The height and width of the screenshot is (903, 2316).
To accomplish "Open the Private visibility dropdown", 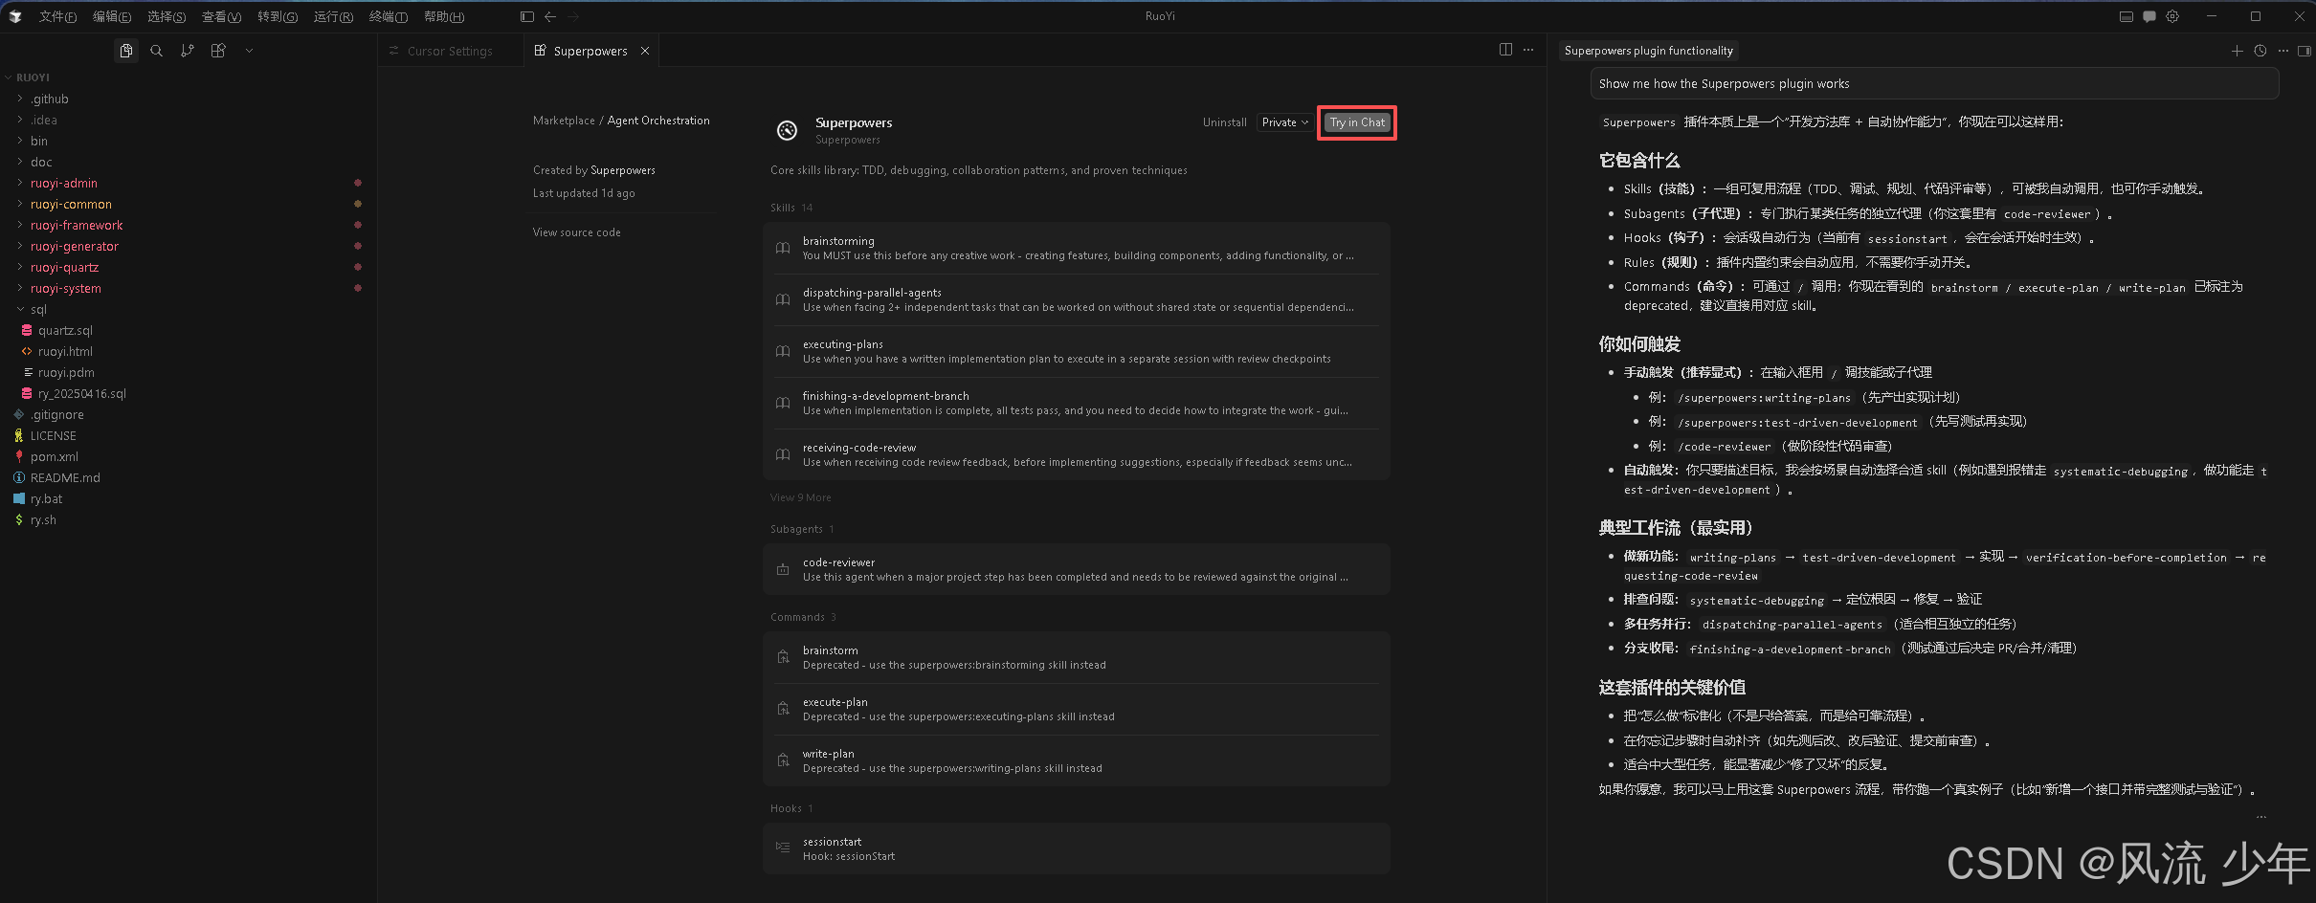I will point(1284,122).
